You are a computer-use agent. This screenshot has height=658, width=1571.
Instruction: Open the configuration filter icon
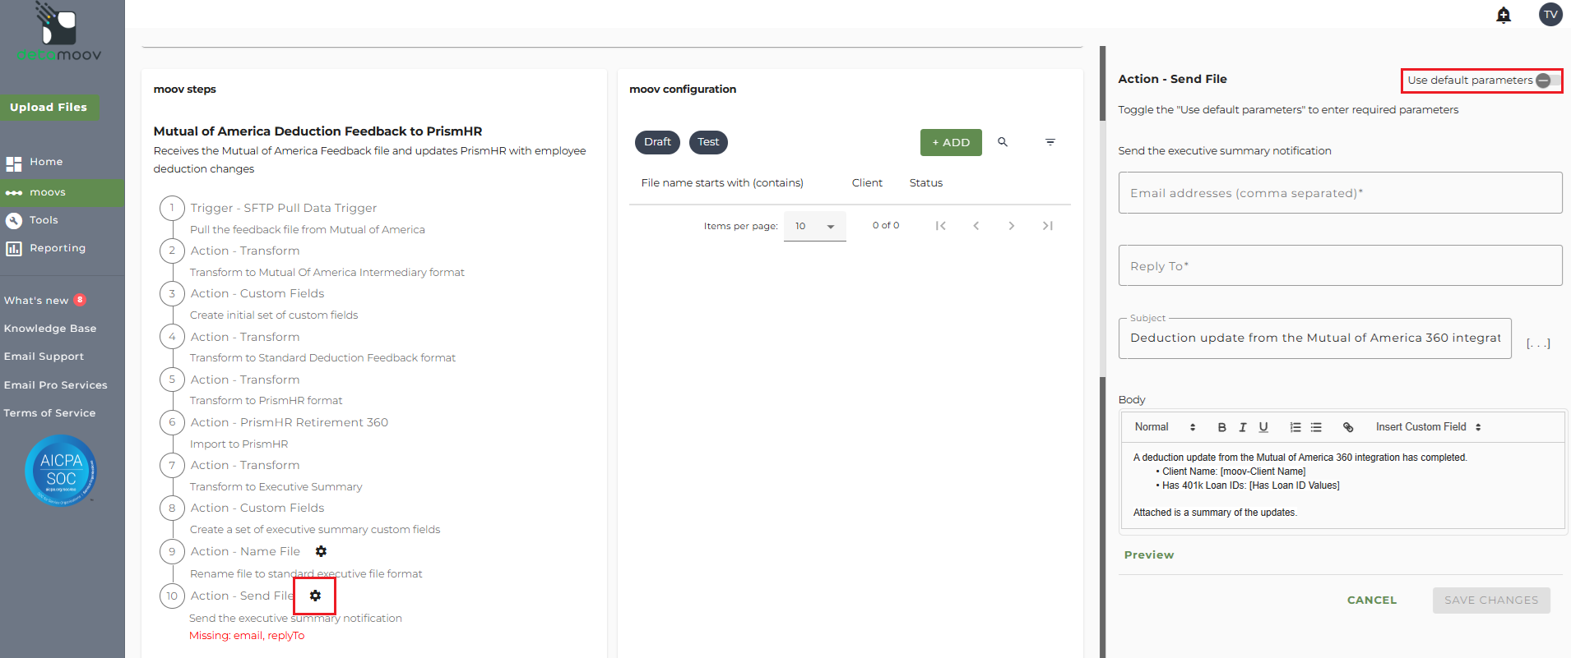pyautogui.click(x=1050, y=142)
